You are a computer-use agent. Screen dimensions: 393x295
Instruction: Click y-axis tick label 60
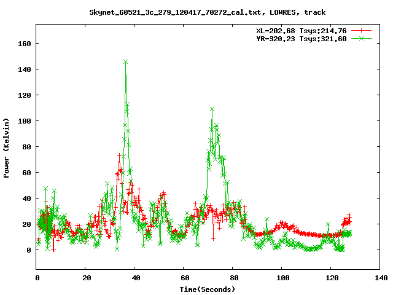point(26,173)
